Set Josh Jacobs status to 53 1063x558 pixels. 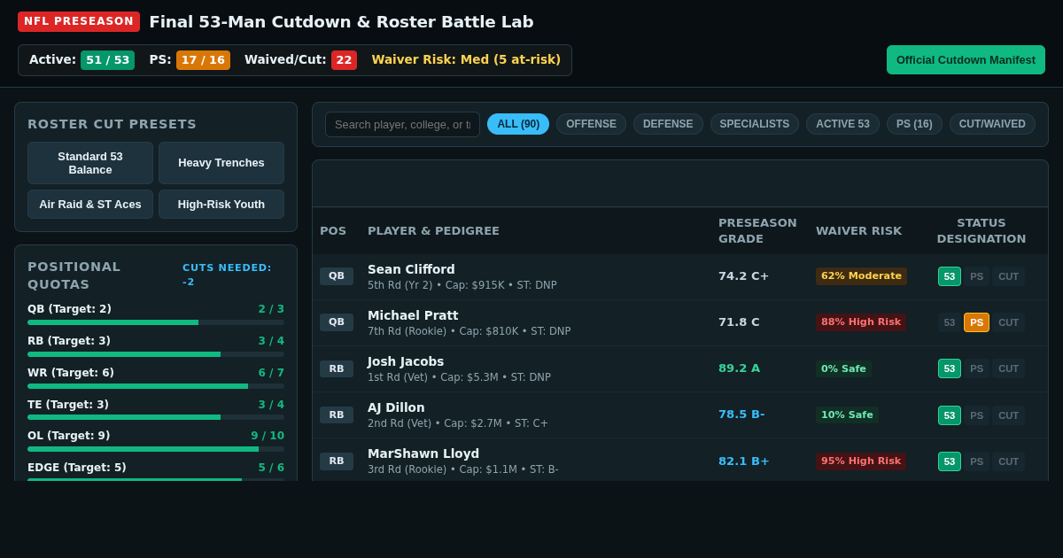tap(950, 368)
